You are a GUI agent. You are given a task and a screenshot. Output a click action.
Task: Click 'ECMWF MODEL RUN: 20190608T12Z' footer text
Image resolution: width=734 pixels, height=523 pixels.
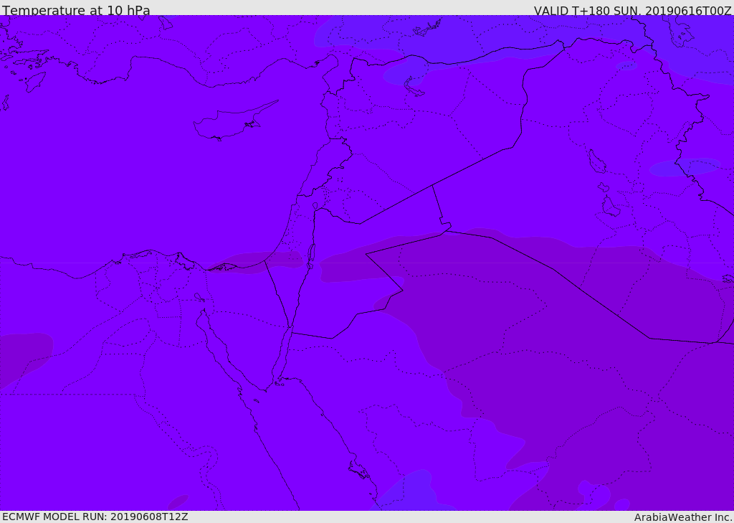(95, 517)
